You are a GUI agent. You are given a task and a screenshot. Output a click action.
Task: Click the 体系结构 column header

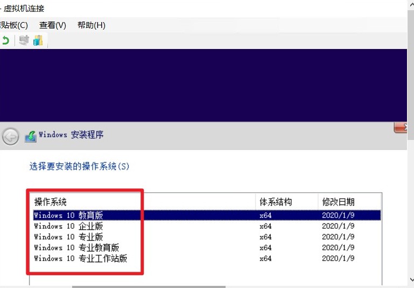(x=287, y=202)
